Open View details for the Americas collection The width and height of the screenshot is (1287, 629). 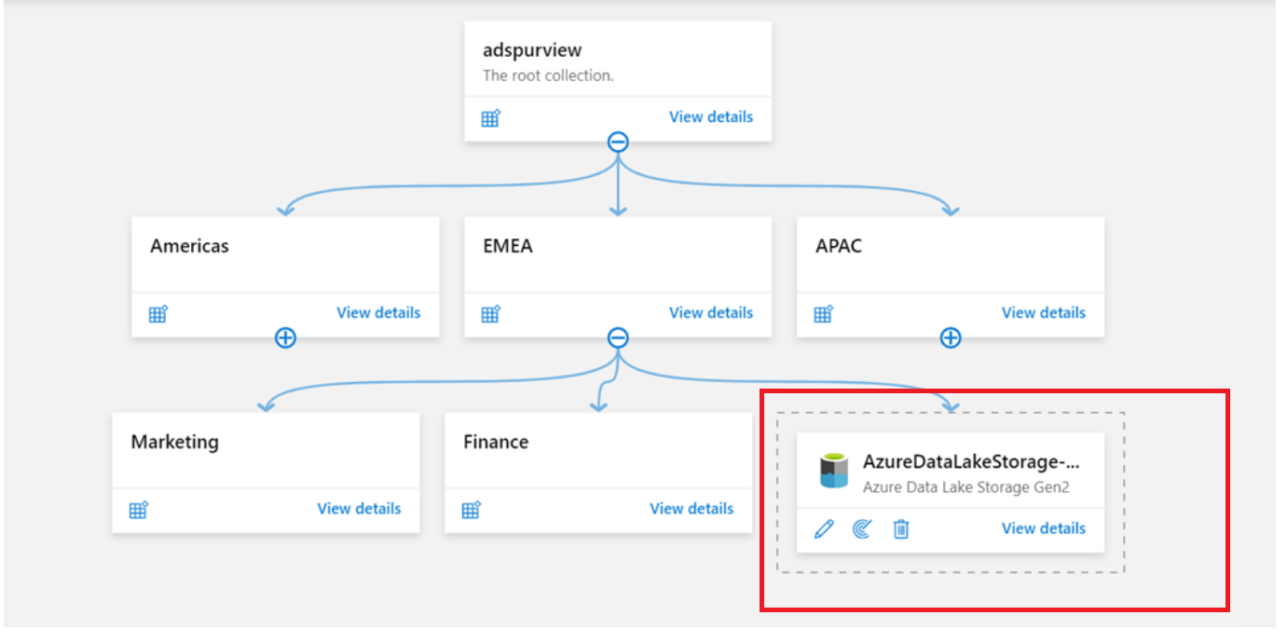tap(378, 313)
